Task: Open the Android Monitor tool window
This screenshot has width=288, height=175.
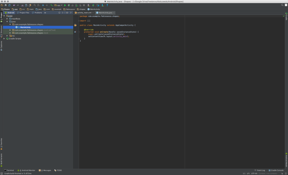Action: 26,170
